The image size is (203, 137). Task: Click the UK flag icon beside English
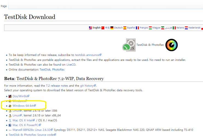pyautogui.click(x=90, y=28)
